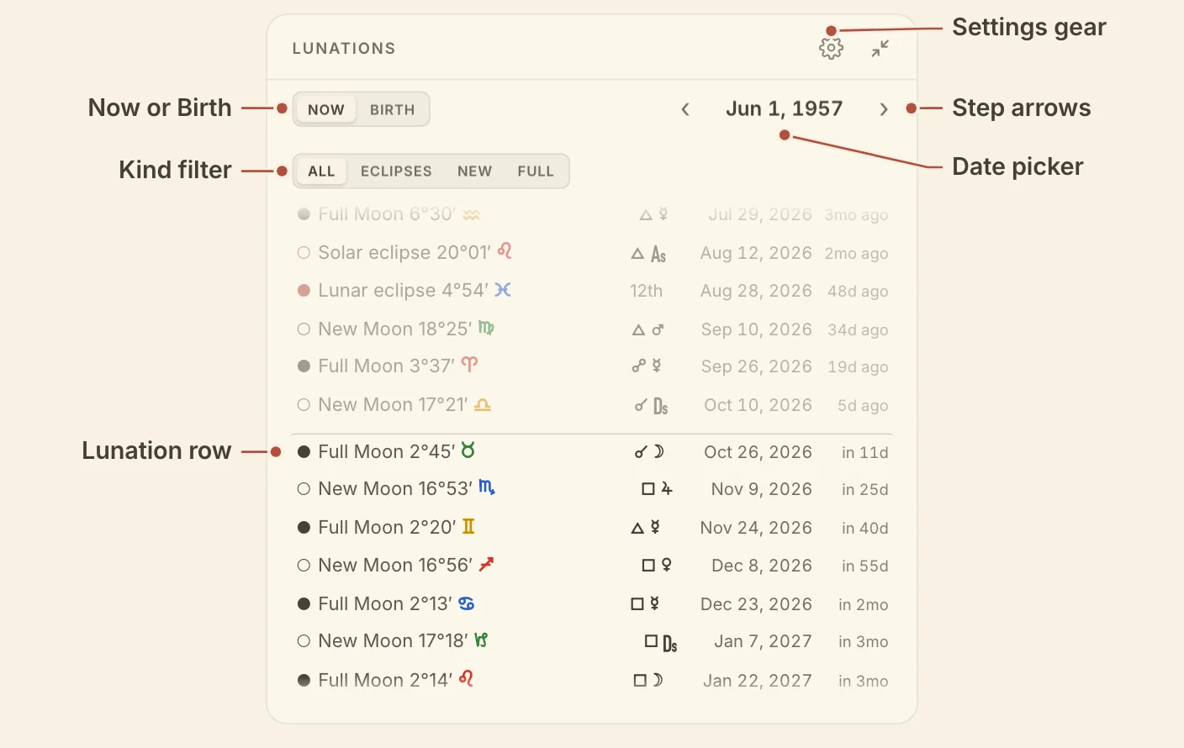Switch to NOW mode
The height and width of the screenshot is (748, 1184).
pos(325,110)
